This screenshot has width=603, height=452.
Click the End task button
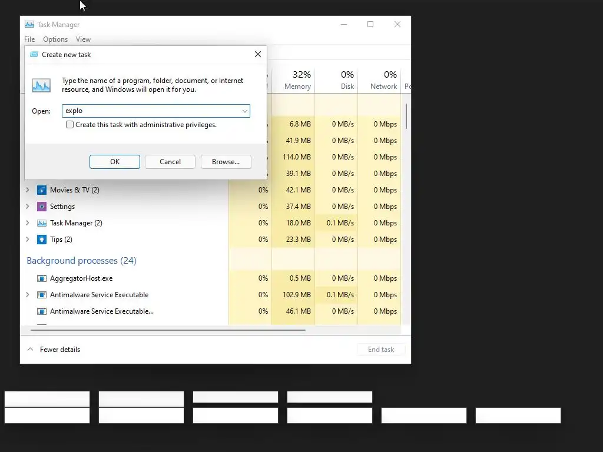(381, 350)
